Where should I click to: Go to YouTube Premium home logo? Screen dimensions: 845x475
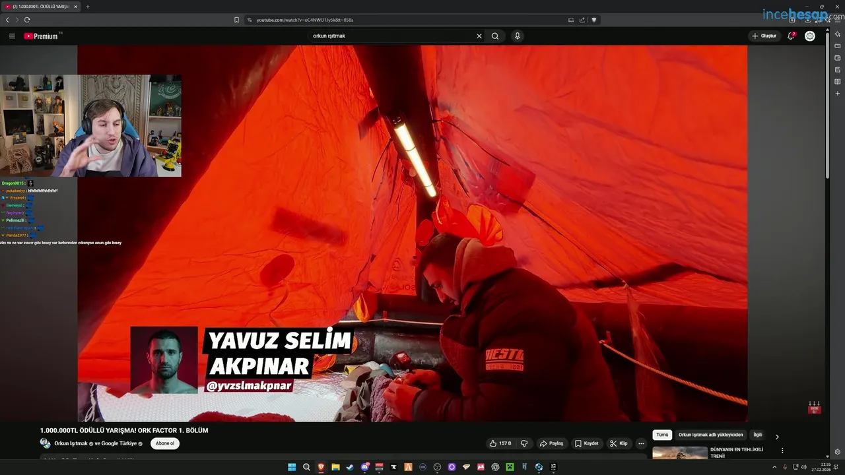(x=42, y=36)
